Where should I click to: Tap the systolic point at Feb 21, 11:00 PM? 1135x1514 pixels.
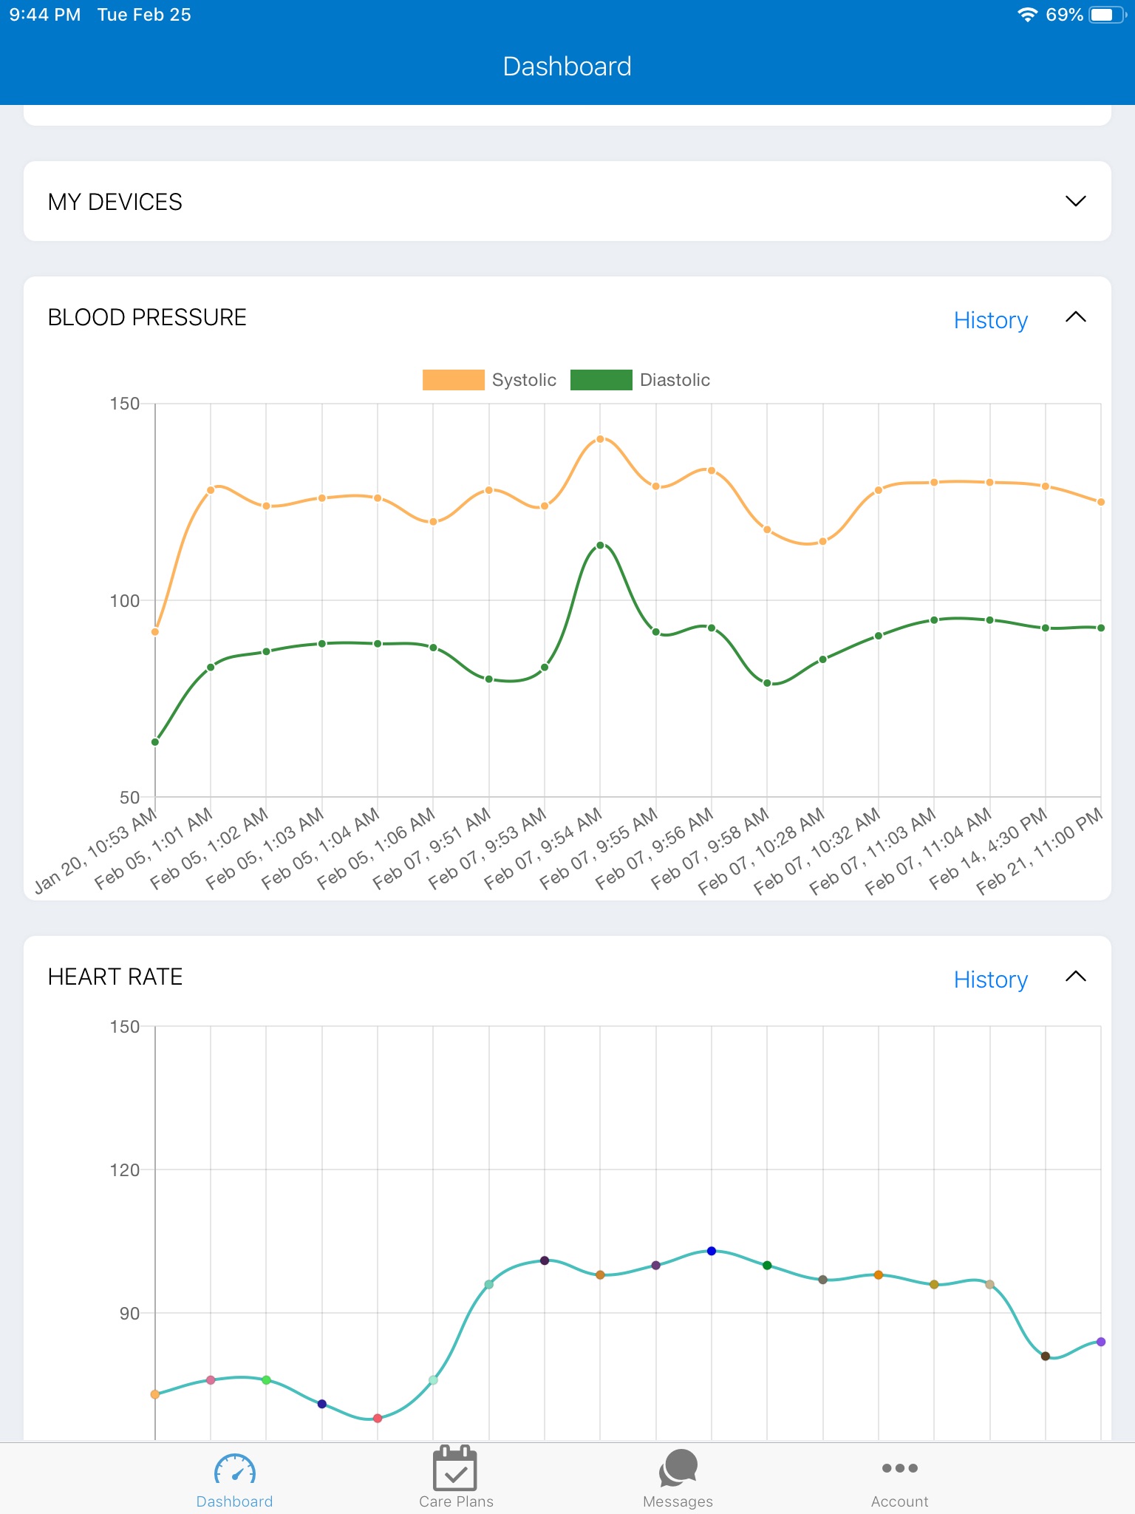1101,502
